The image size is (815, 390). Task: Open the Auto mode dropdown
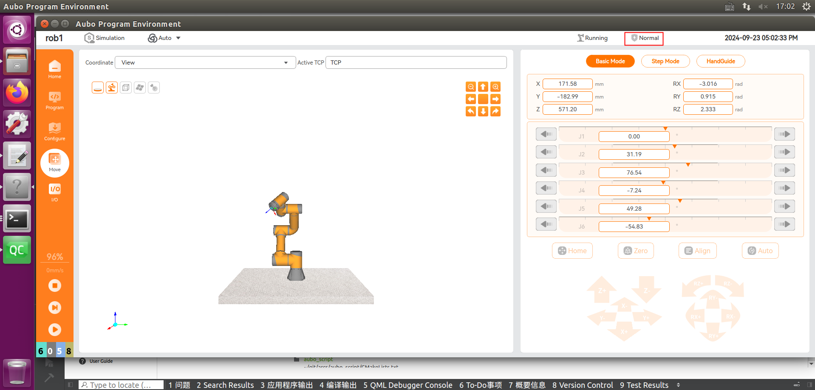click(164, 38)
